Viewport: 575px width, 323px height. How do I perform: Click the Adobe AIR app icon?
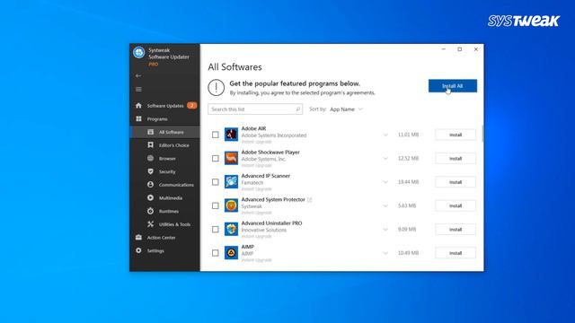(232, 135)
